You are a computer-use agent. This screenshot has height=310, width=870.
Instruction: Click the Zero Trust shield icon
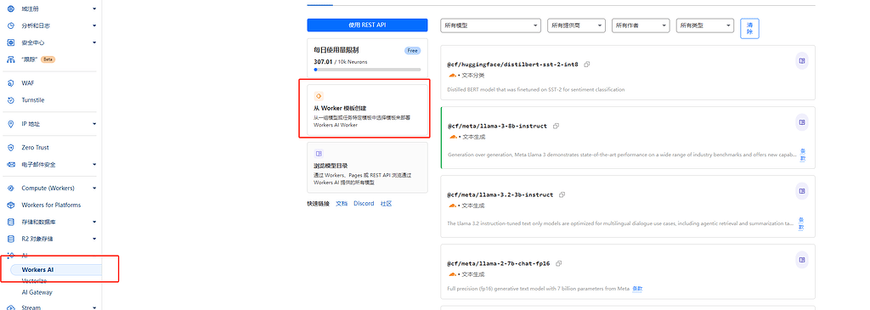point(10,148)
